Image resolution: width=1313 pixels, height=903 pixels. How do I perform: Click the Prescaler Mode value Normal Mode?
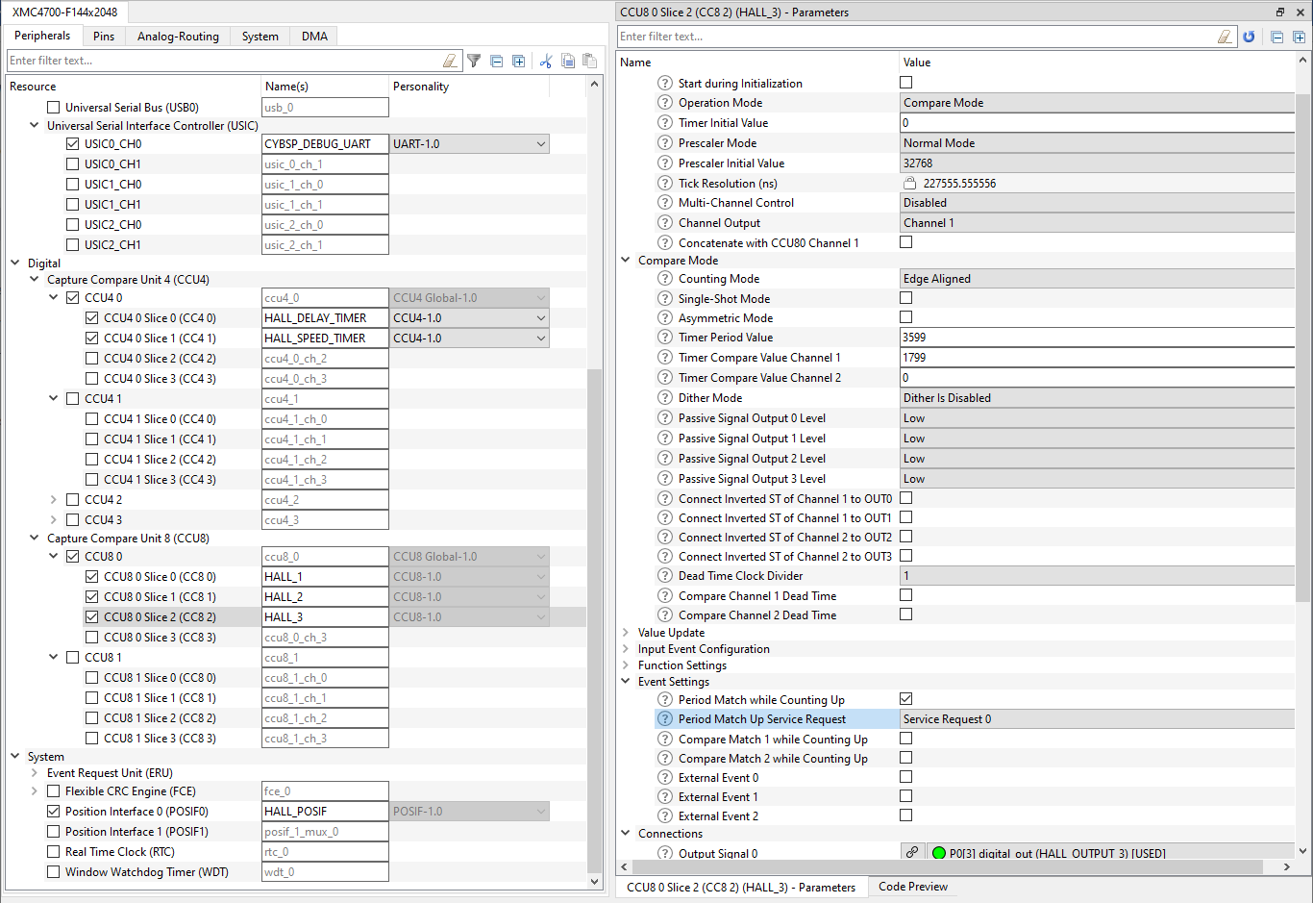pyautogui.click(x=1098, y=143)
